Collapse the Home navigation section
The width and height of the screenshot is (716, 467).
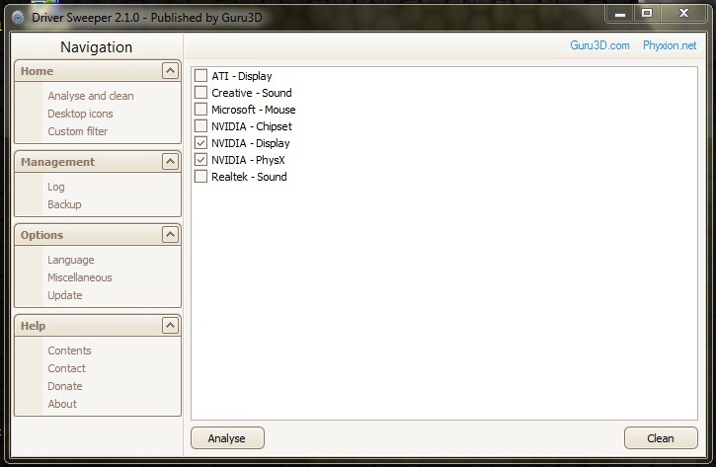point(170,71)
